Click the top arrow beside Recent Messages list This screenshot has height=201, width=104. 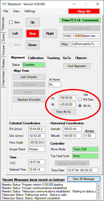point(98,186)
